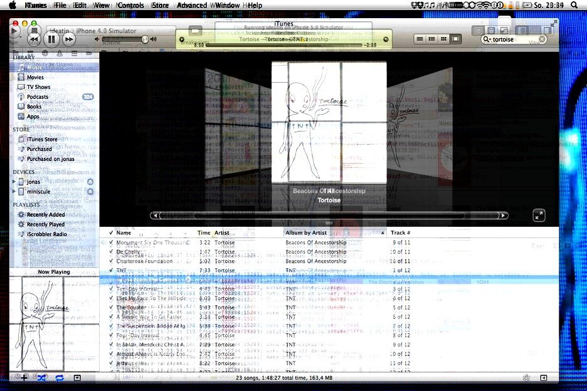The height and width of the screenshot is (391, 587).
Task: Show iTunes sidebar with bottom-right arrow button
Action: pos(543,378)
